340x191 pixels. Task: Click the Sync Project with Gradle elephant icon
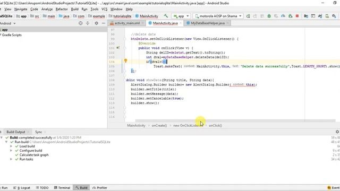pyautogui.click(x=320, y=16)
